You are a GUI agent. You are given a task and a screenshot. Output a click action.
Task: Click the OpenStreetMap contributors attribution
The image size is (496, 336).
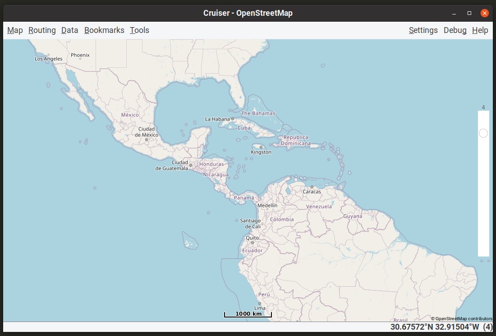click(x=462, y=318)
